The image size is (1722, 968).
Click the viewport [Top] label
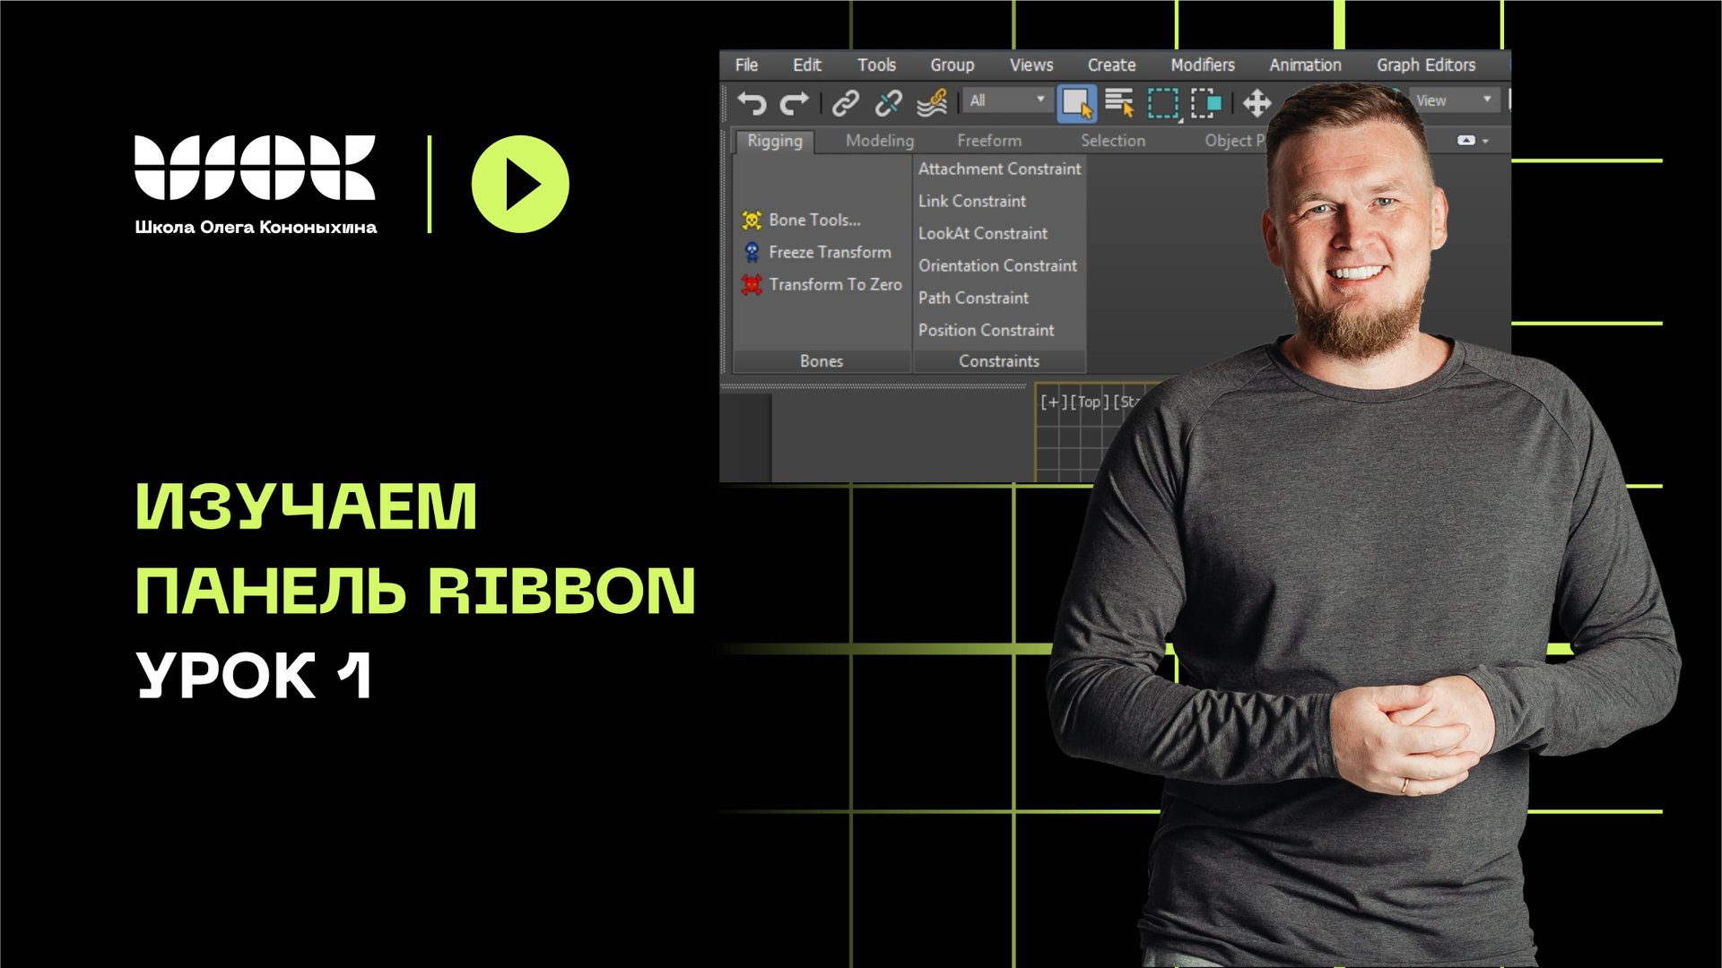point(1089,402)
